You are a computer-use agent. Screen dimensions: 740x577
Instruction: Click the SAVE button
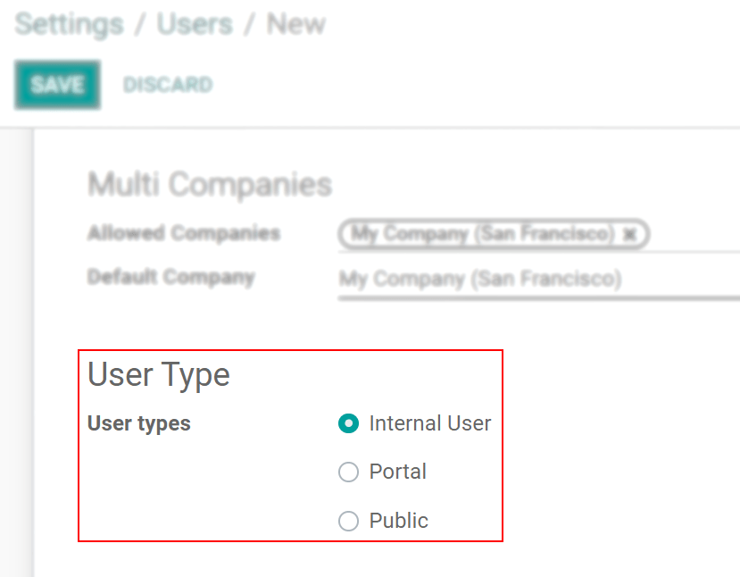coord(56,84)
